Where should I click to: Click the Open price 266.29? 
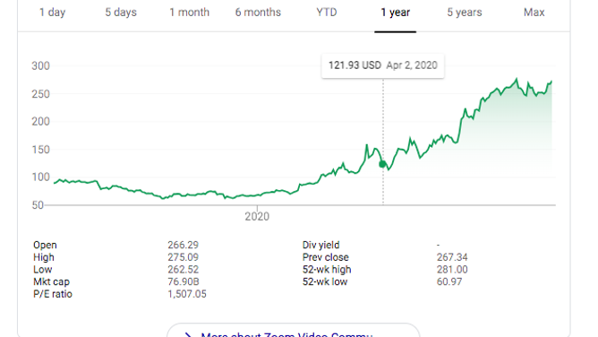(183, 245)
